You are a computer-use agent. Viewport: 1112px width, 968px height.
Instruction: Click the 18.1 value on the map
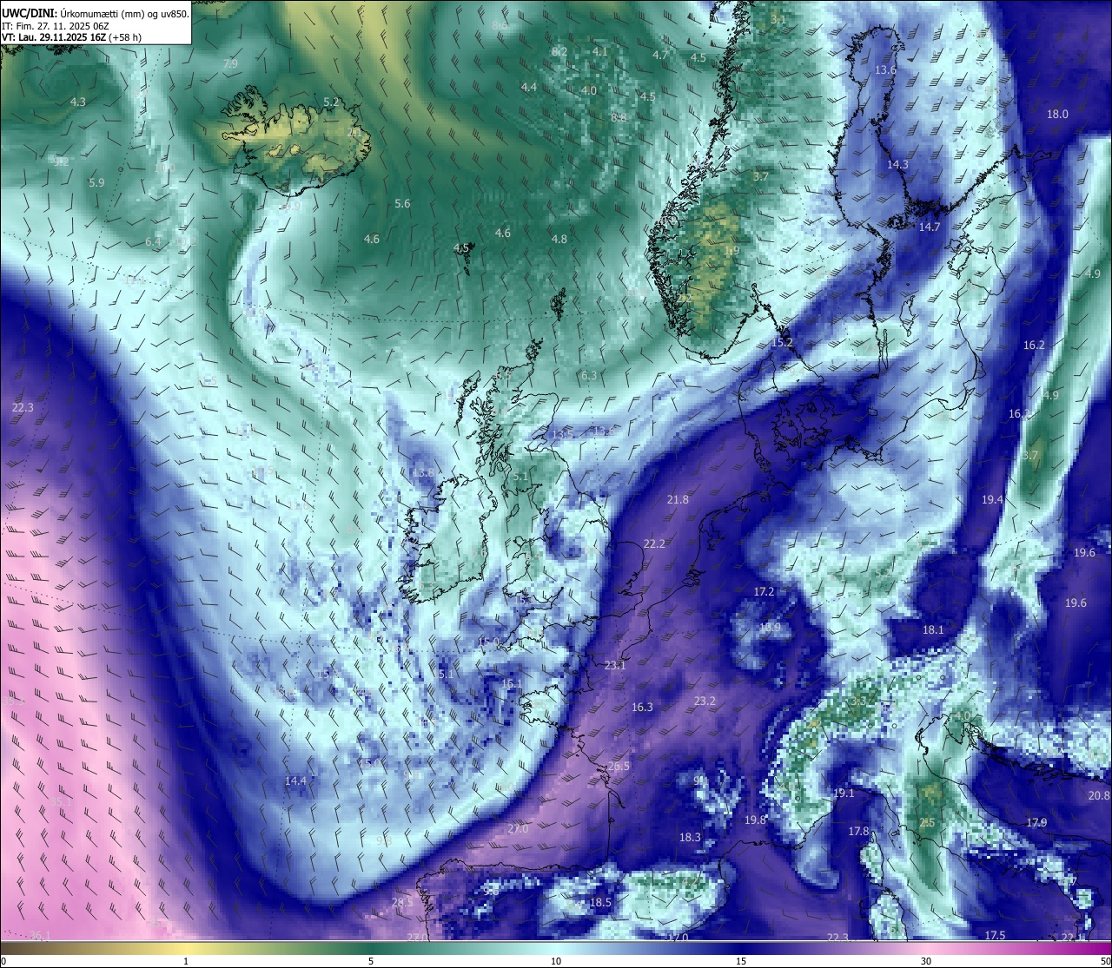(933, 630)
